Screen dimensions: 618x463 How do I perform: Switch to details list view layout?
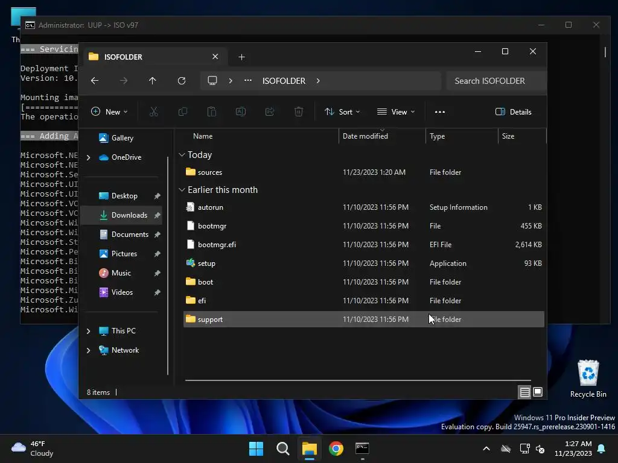click(x=524, y=392)
